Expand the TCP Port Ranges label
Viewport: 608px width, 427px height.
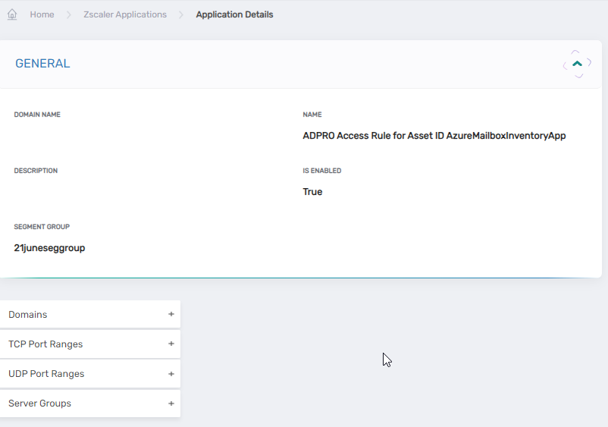[45, 344]
